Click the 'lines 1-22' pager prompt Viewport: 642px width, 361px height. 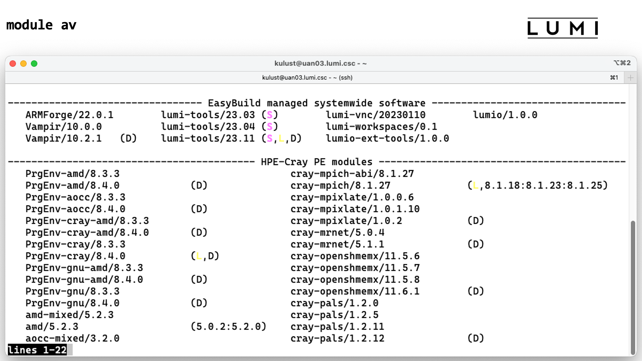coord(37,350)
